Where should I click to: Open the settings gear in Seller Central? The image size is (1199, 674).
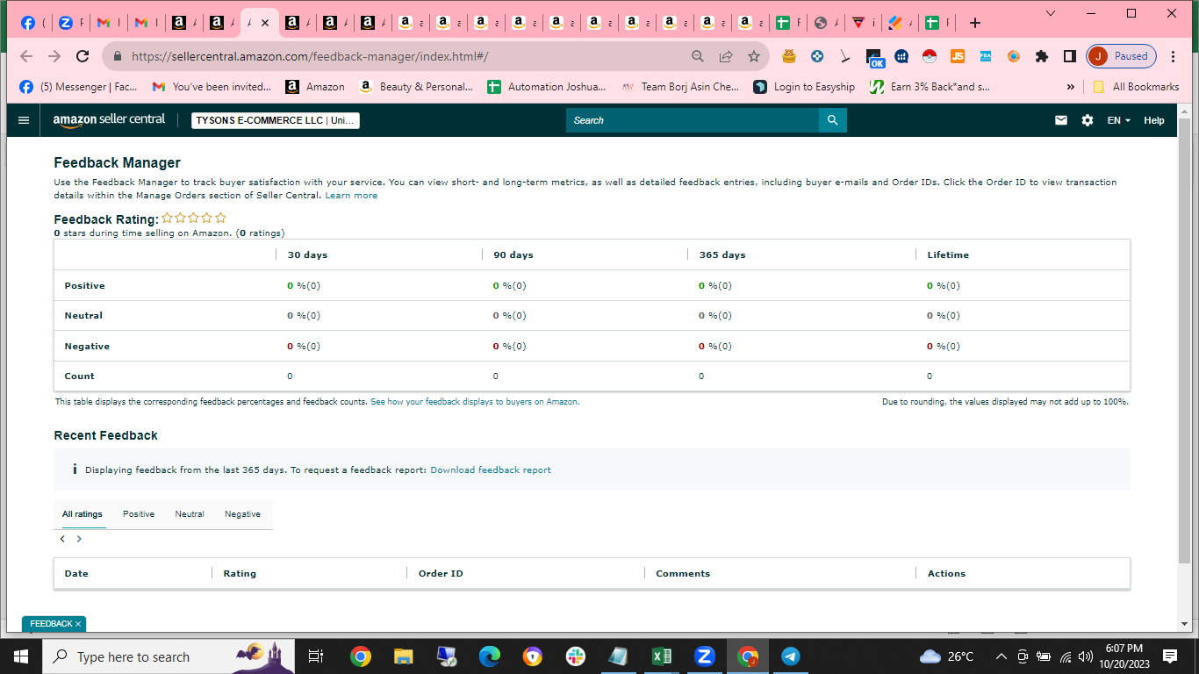pyautogui.click(x=1088, y=120)
